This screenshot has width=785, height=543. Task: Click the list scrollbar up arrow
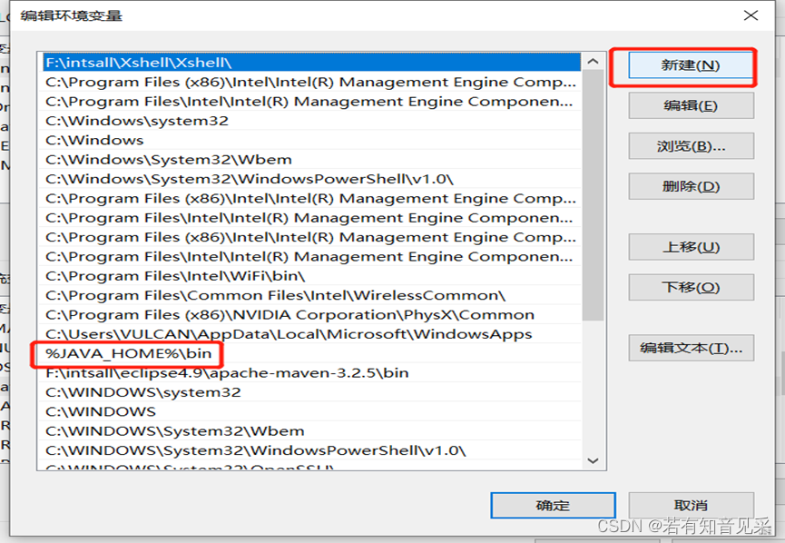[594, 62]
